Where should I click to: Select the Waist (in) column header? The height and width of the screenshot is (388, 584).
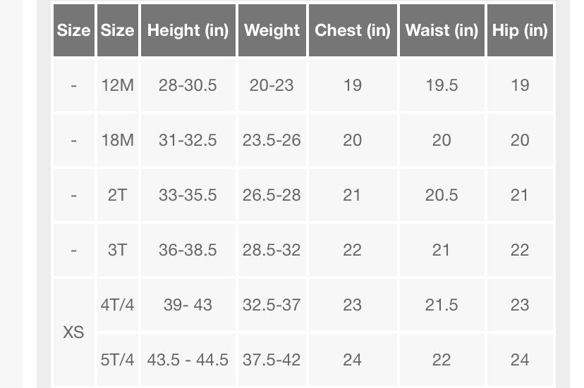[x=442, y=30]
